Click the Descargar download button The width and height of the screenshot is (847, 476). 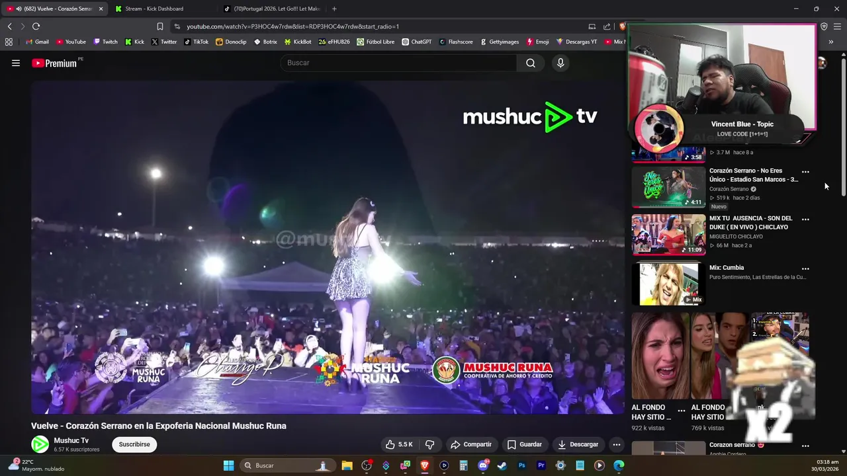[x=578, y=444]
